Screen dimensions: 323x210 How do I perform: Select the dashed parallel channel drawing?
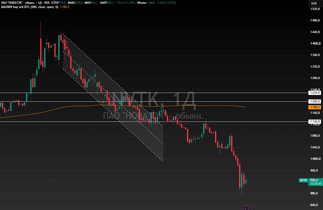[113, 97]
